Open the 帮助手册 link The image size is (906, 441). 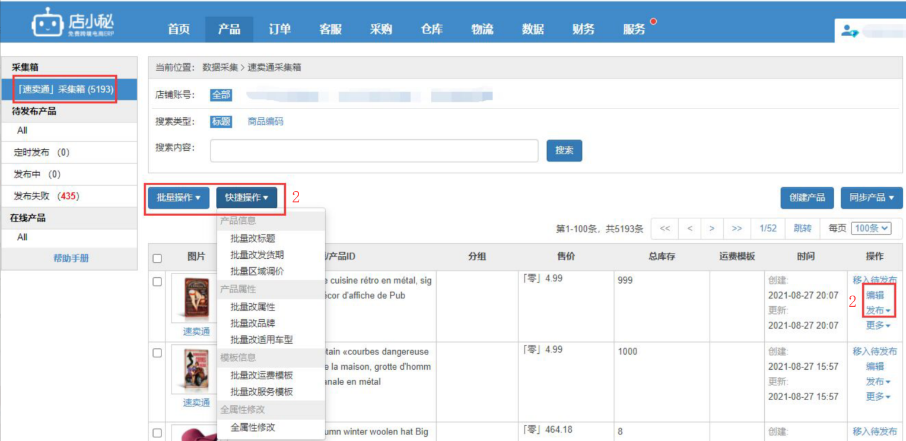71,259
